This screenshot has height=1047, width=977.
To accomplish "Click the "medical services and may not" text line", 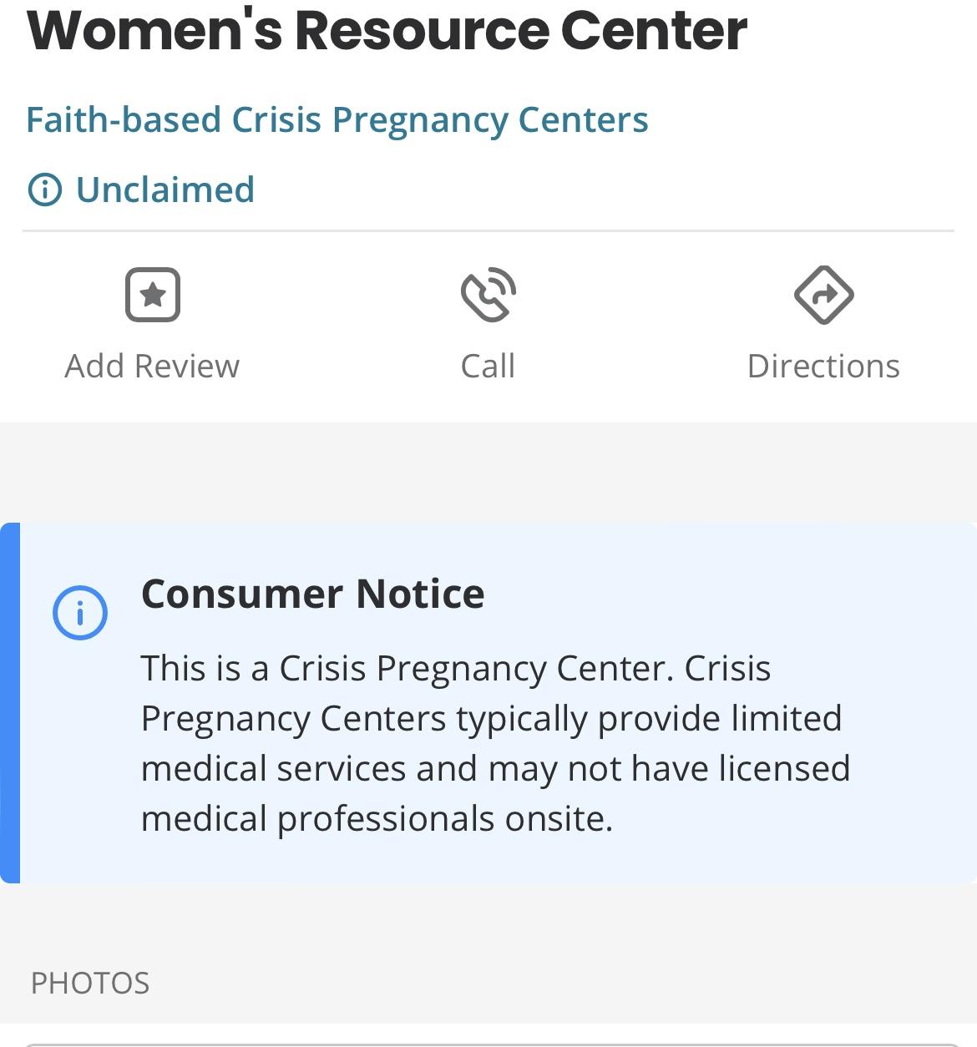I will [495, 769].
